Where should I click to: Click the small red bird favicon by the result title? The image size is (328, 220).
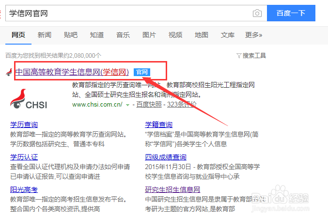pyautogui.click(x=9, y=72)
